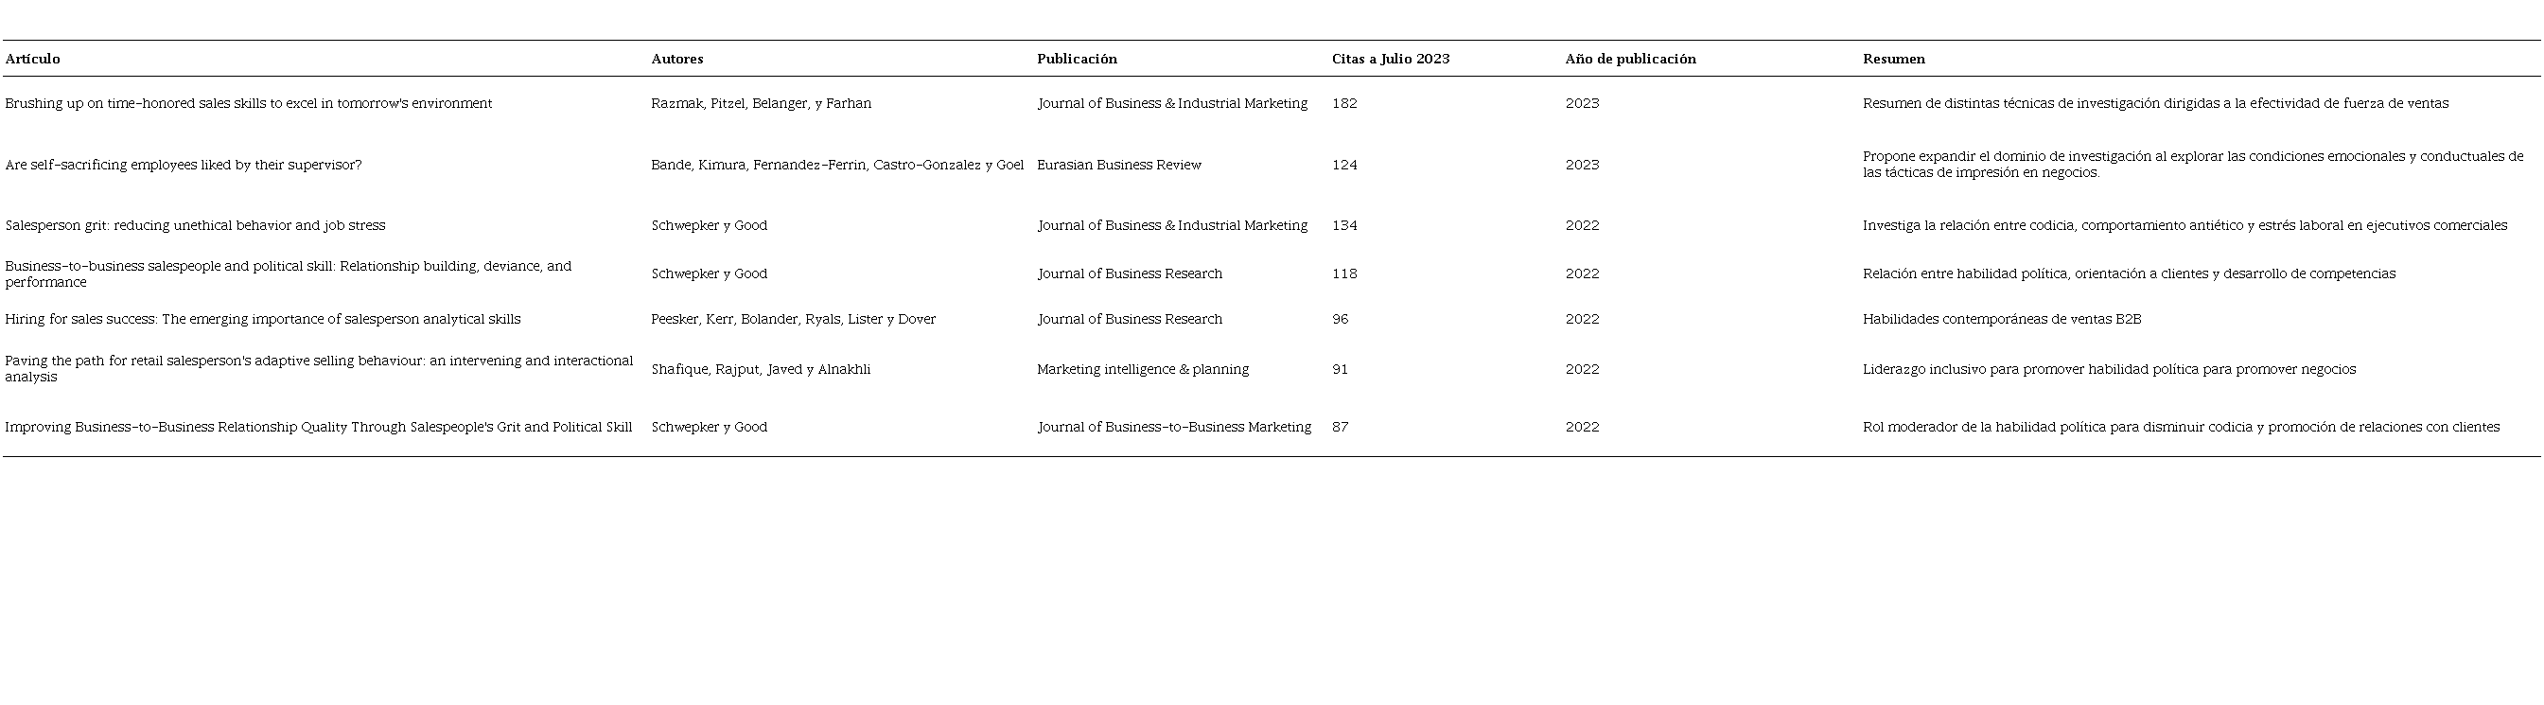Click the 'Habilidades contemporáneas de ventas B2B' summary

pos(2002,319)
